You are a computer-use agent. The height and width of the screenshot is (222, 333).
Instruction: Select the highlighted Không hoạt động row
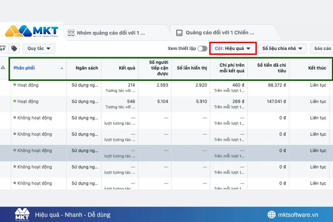point(34,151)
